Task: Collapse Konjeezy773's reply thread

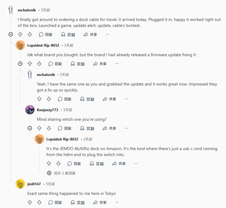Action: click(x=30, y=129)
